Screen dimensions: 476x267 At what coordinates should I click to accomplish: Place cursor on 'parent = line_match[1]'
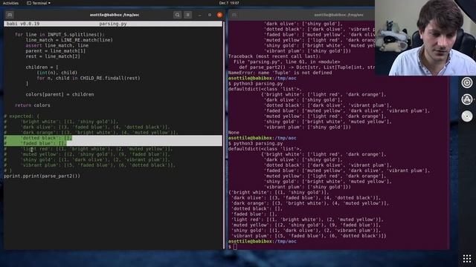click(56, 51)
